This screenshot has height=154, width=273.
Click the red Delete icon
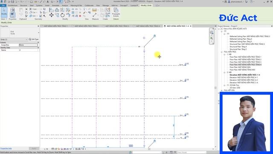click(x=80, y=16)
